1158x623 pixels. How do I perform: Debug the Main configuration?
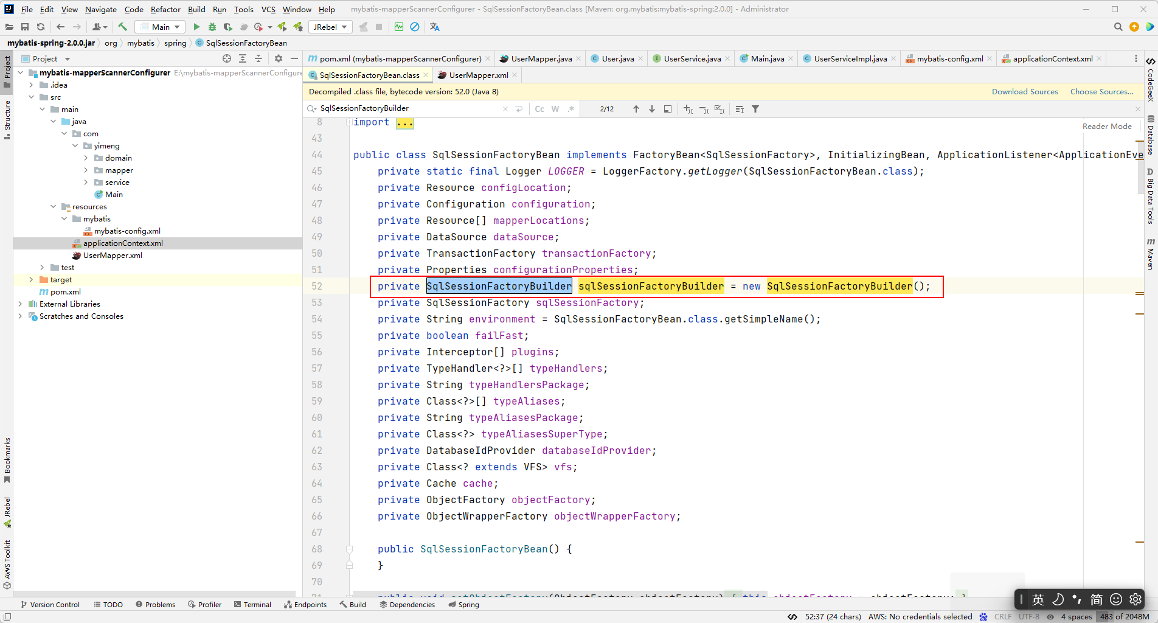pos(212,27)
